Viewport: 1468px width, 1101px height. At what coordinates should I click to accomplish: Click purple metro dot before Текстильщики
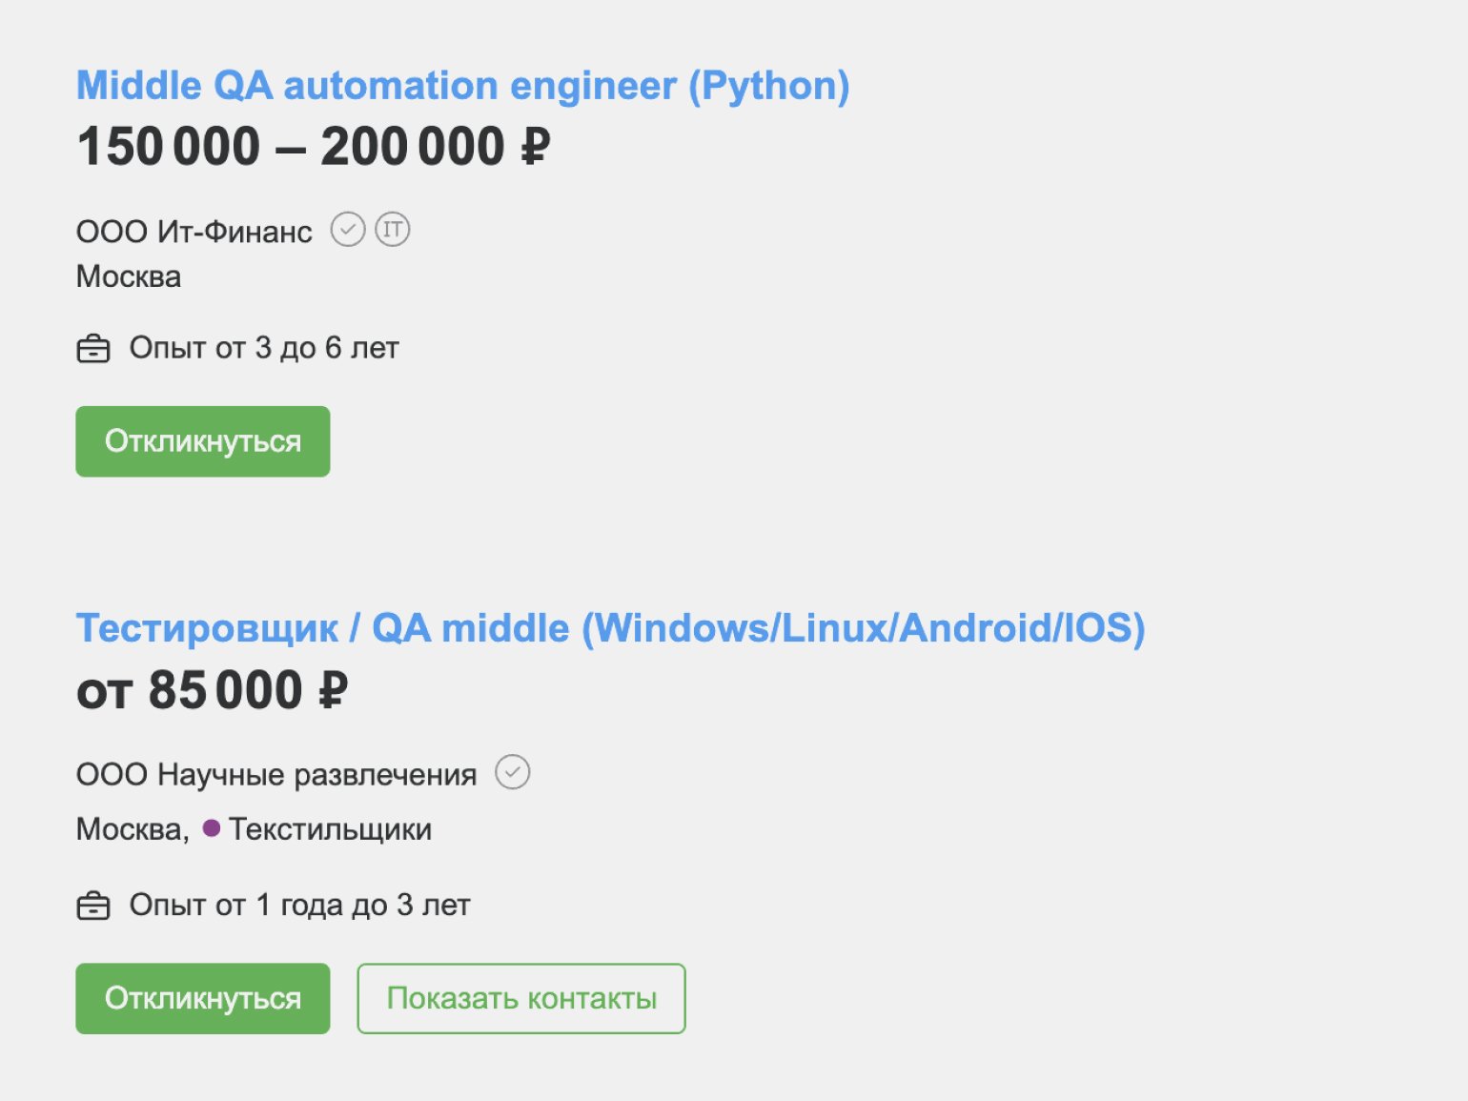click(x=212, y=828)
